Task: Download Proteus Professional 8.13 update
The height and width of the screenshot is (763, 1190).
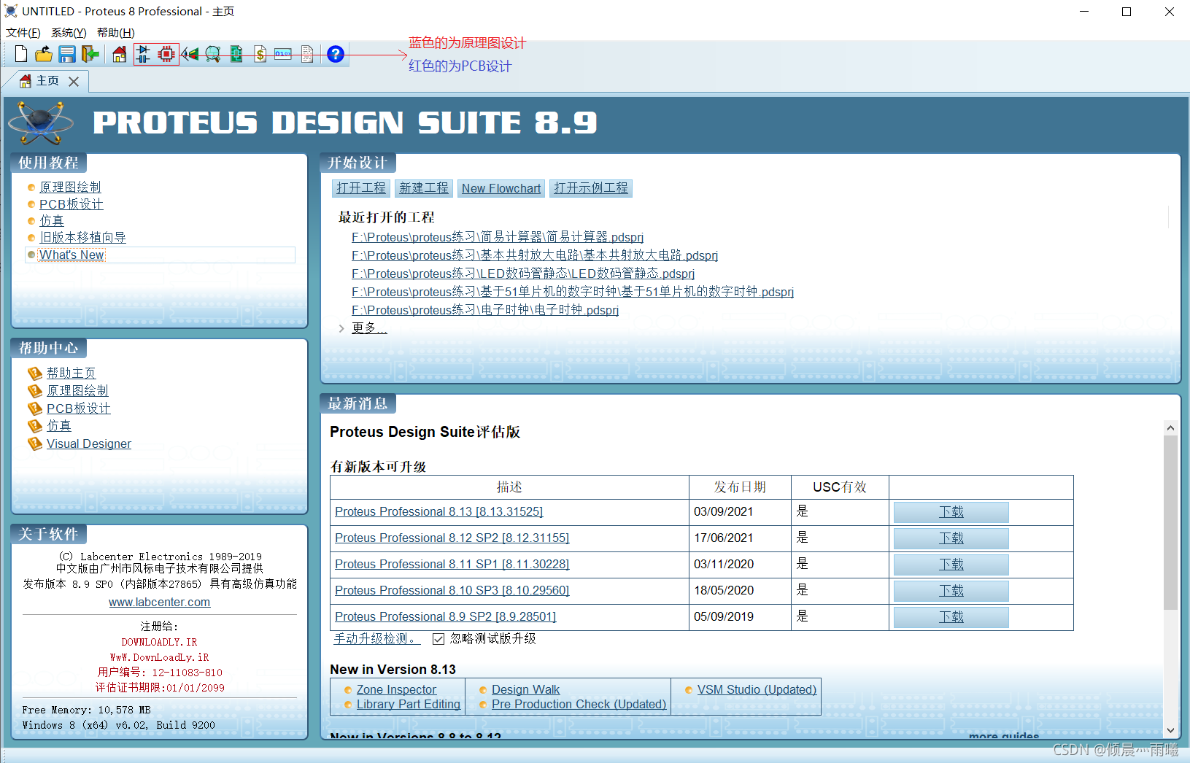Action: (951, 512)
